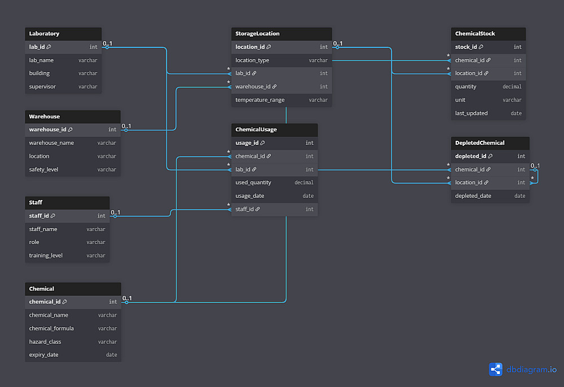
Task: Click the link icon beside ChemicalStock chemical_id
Action: [x=488, y=60]
